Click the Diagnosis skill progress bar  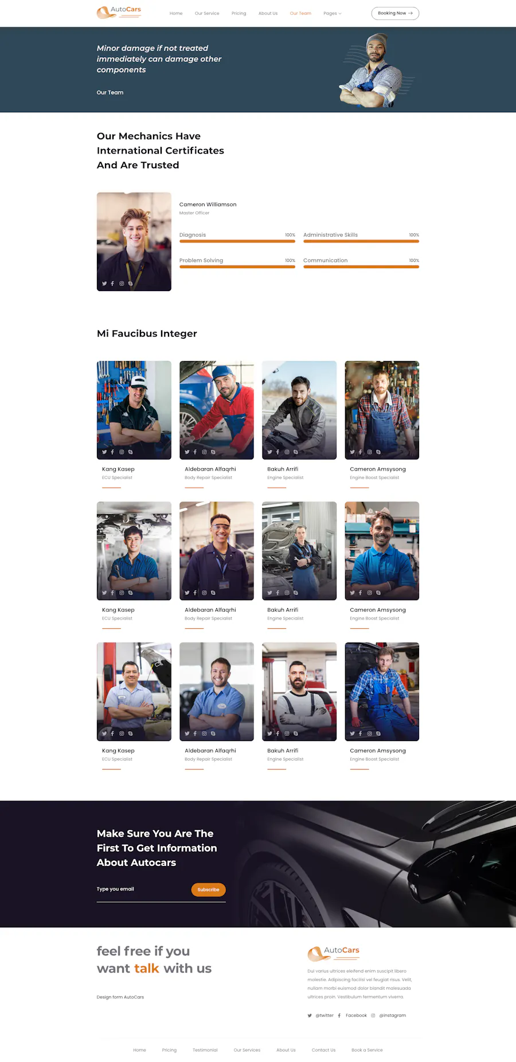point(237,241)
